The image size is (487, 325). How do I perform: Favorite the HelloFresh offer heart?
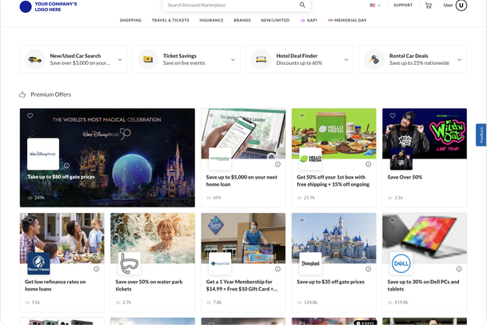click(x=302, y=116)
